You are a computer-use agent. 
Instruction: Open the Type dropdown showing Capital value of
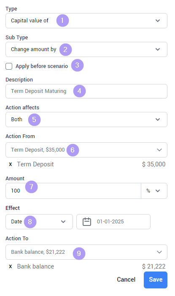[86, 21]
